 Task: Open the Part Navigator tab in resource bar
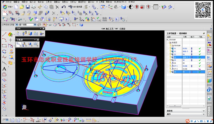tap(209, 51)
